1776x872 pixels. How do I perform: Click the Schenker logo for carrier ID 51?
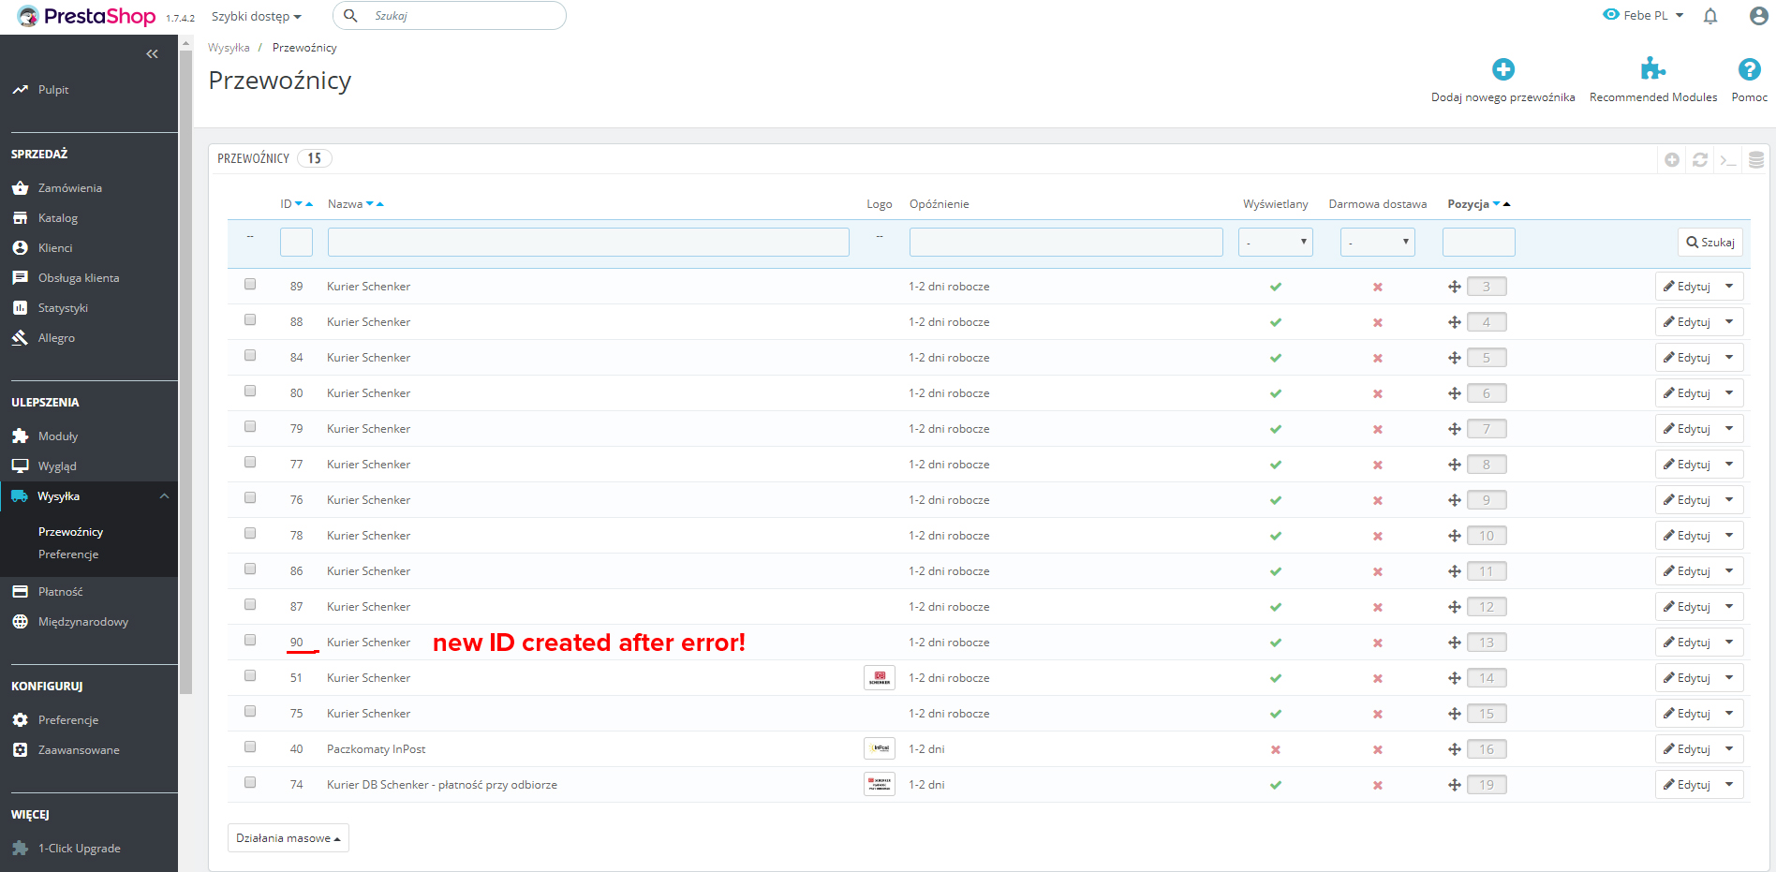click(x=880, y=678)
